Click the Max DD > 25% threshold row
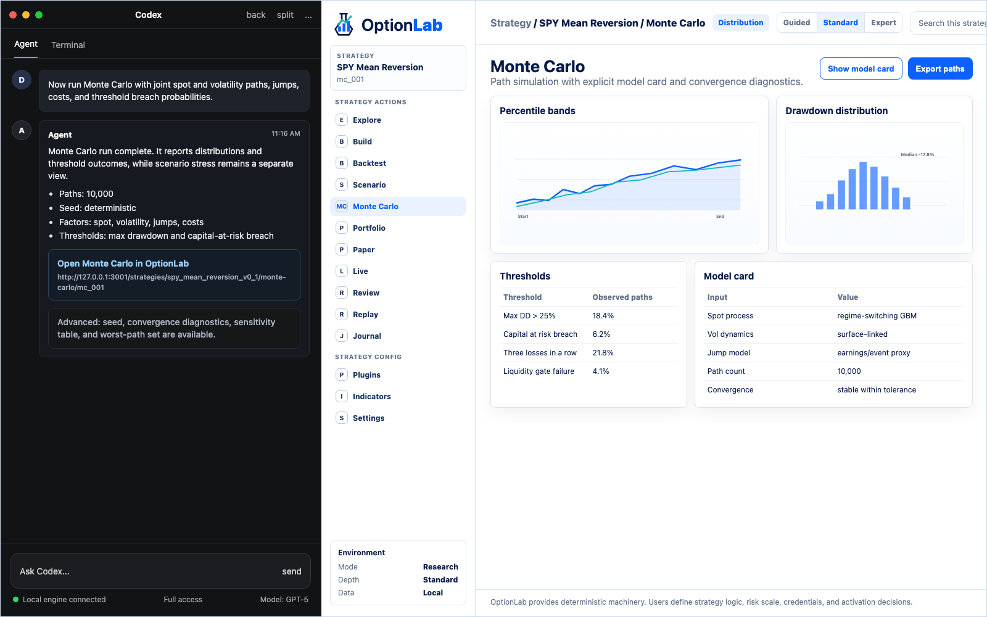 [588, 316]
